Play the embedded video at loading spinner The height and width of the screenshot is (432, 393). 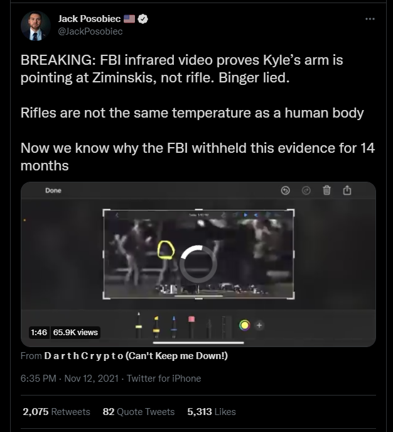[x=198, y=263]
